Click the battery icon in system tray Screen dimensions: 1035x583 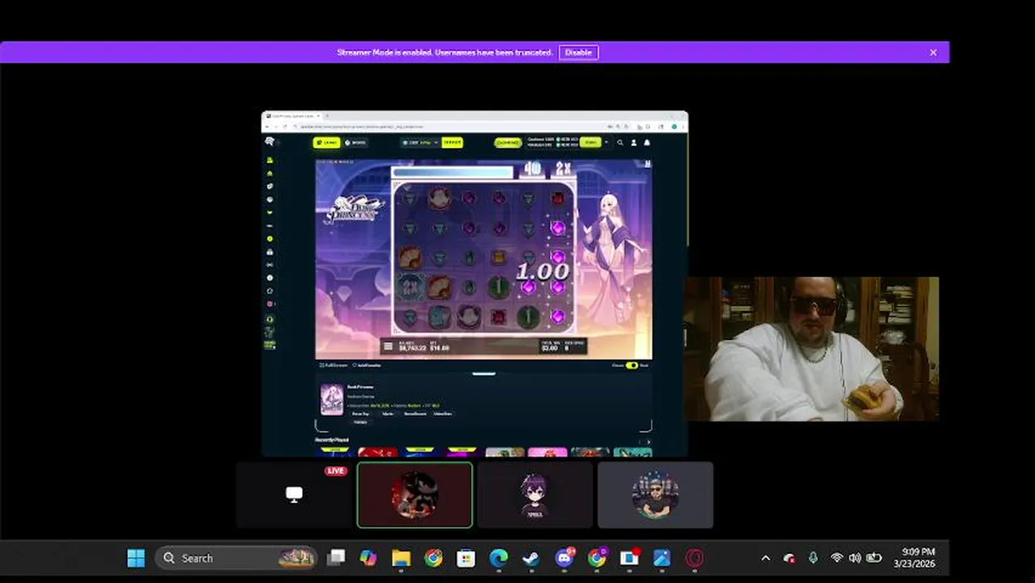pos(874,558)
